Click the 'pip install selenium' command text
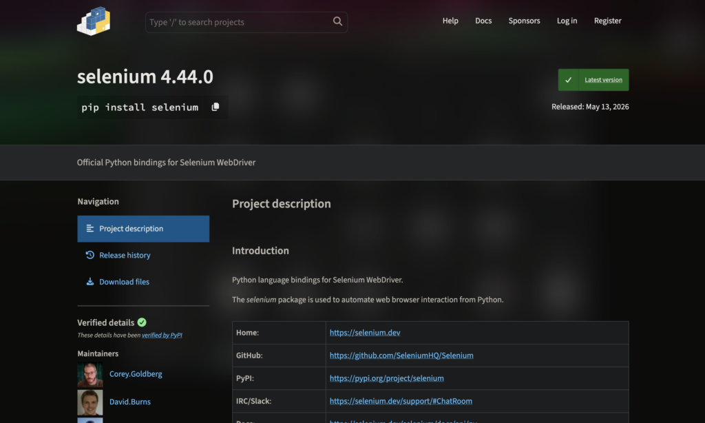Screen dimensions: 705x423 (x=139, y=107)
